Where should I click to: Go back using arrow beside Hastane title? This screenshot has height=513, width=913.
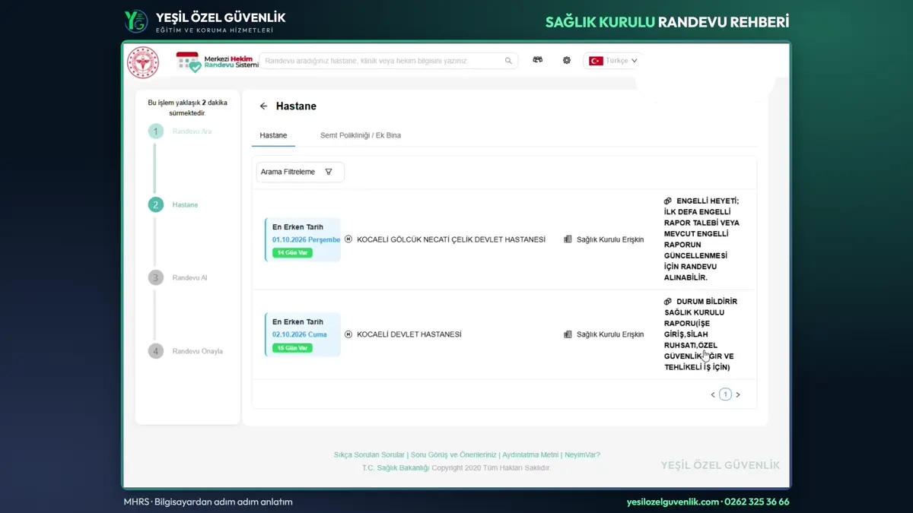tap(263, 106)
